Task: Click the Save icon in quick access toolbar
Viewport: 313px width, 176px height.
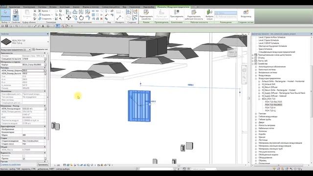Action: (x=6, y=26)
